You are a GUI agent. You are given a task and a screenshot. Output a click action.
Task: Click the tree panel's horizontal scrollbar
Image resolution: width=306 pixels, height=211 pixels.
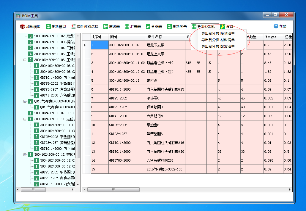(x=34, y=189)
